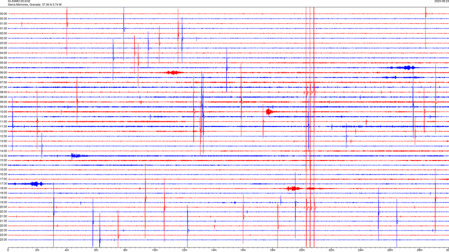Click the 20:00 time label

(x=4, y=207)
